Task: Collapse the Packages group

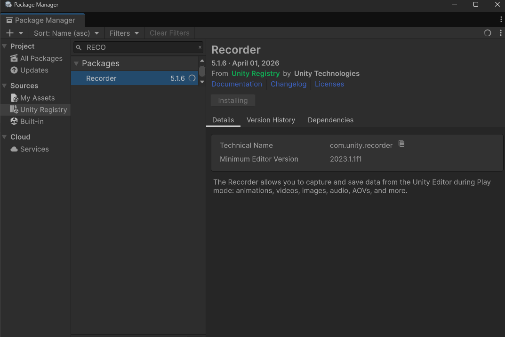Action: coord(76,63)
